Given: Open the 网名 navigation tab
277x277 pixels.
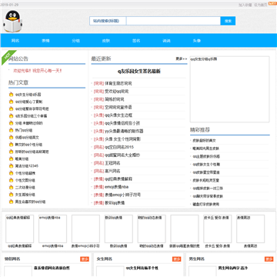Looking at the screenshot, I should click(x=15, y=41).
